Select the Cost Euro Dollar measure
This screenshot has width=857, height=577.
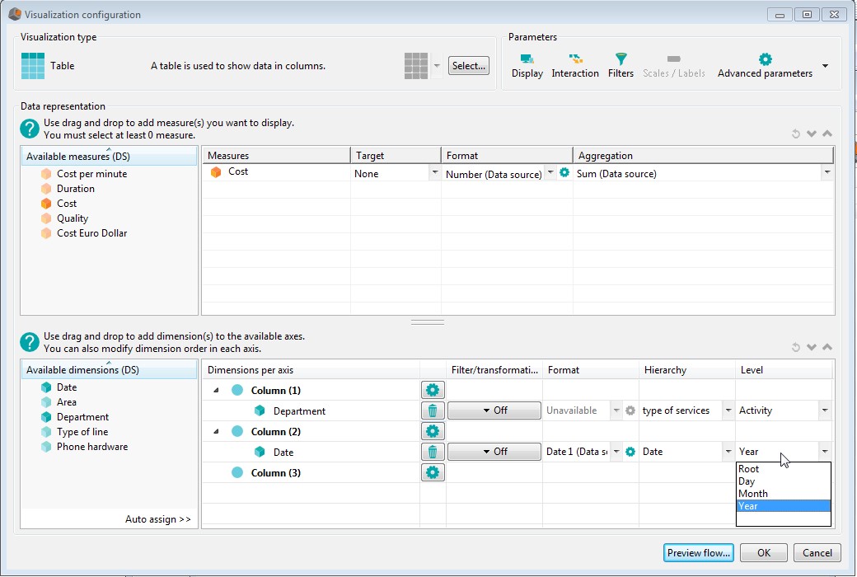click(91, 233)
